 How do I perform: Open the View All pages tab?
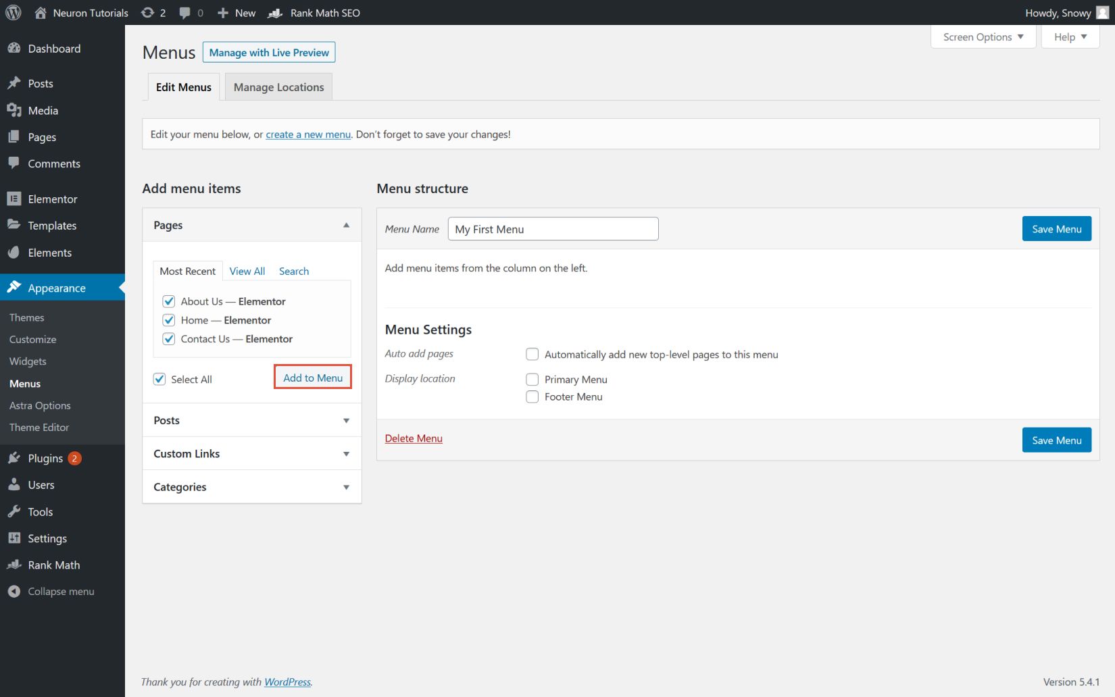247,271
